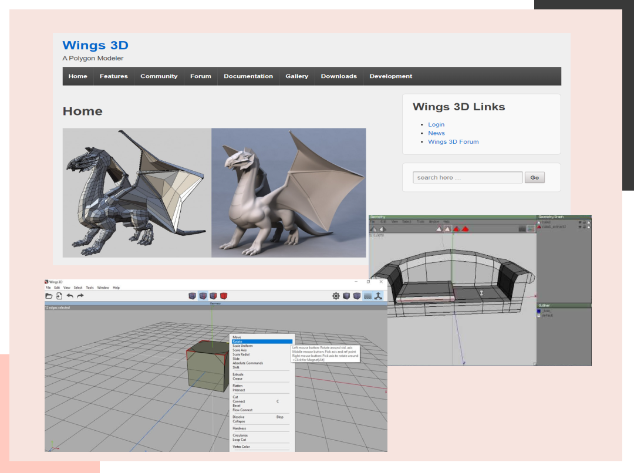Select white vertex pyramid icon in sofa window

[x=439, y=229]
